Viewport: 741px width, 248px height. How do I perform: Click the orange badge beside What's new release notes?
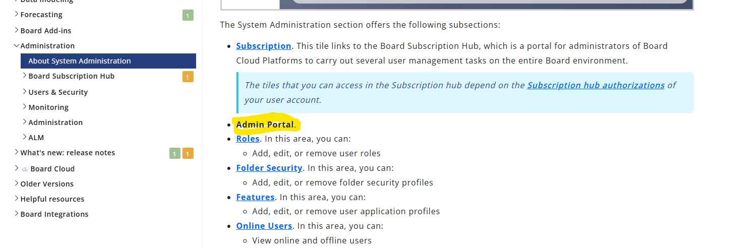188,154
